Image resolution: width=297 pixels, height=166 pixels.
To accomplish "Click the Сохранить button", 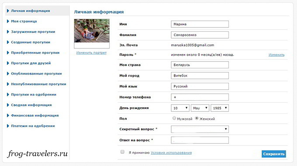I will point(274,154).
